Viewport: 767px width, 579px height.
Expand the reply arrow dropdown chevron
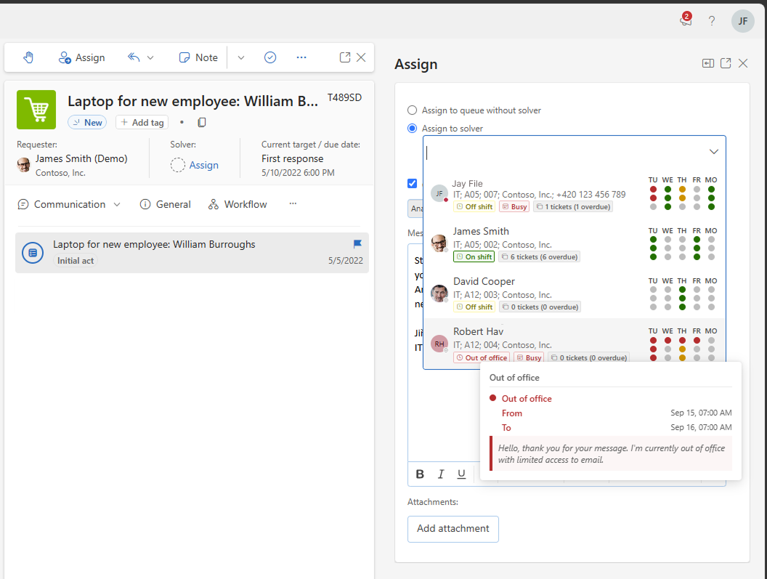pos(150,57)
